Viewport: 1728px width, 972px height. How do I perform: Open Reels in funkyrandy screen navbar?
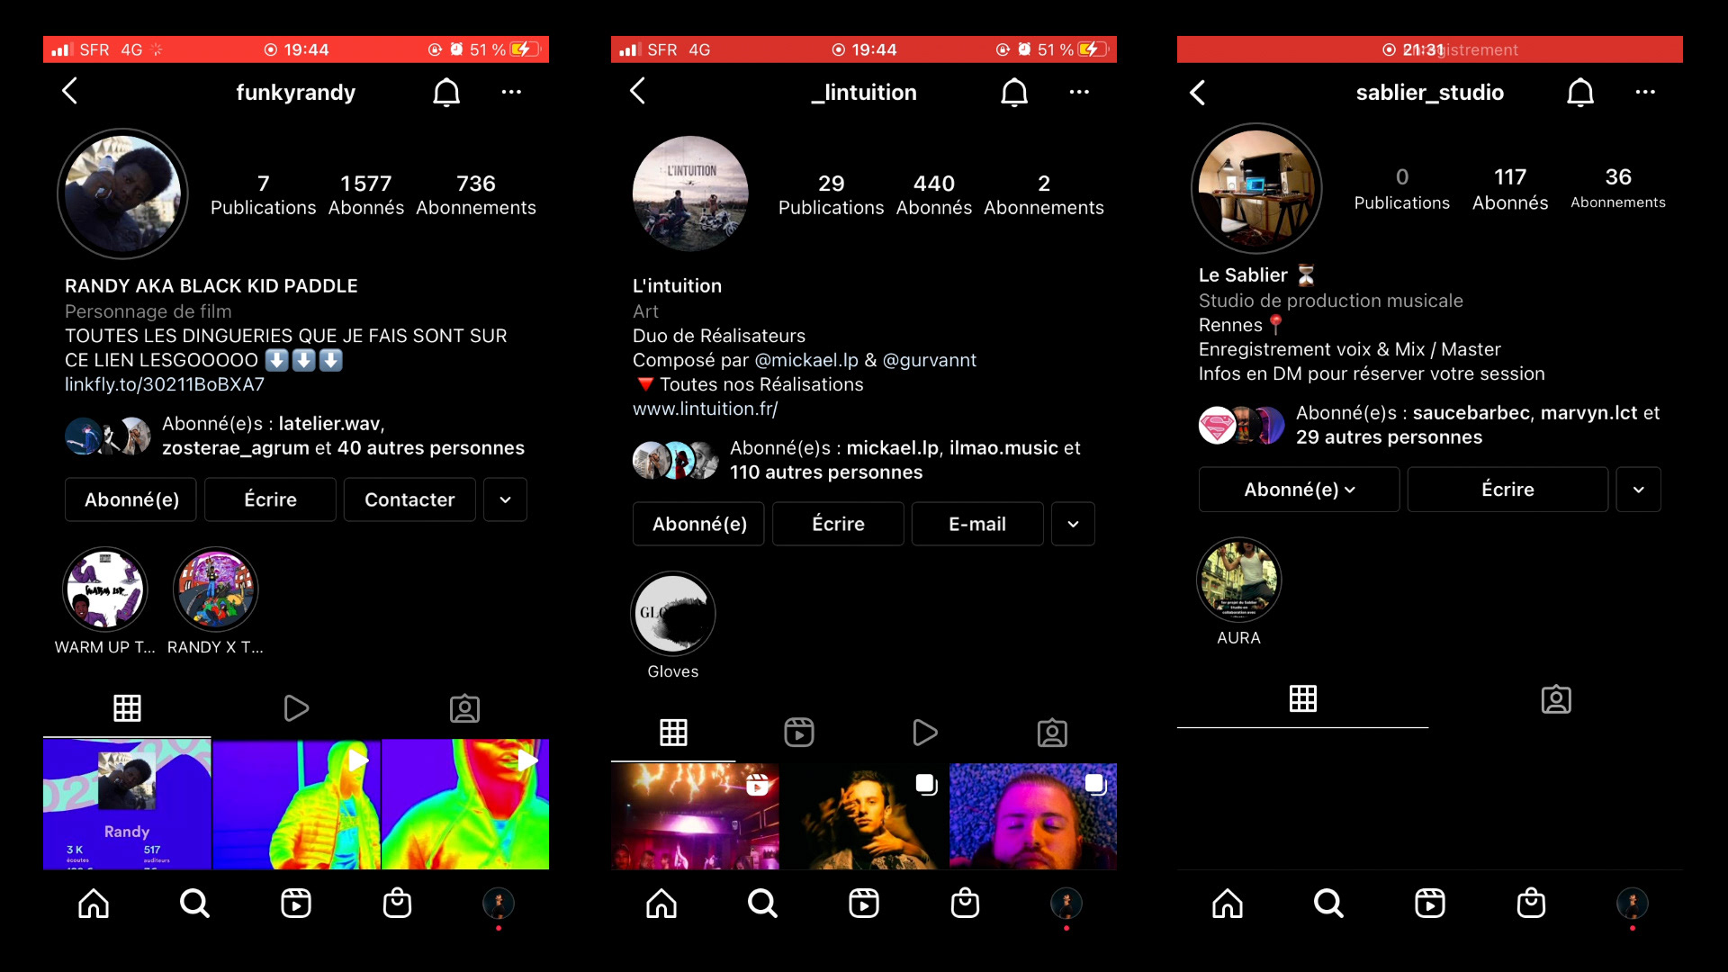pyautogui.click(x=296, y=903)
